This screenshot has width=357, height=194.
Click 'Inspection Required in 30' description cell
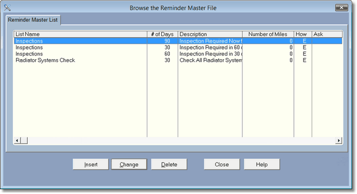click(x=211, y=54)
